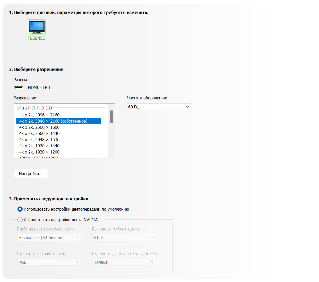Choose the 2048 × 1536 resolution
Screen dimensions: 319x282
39,140
